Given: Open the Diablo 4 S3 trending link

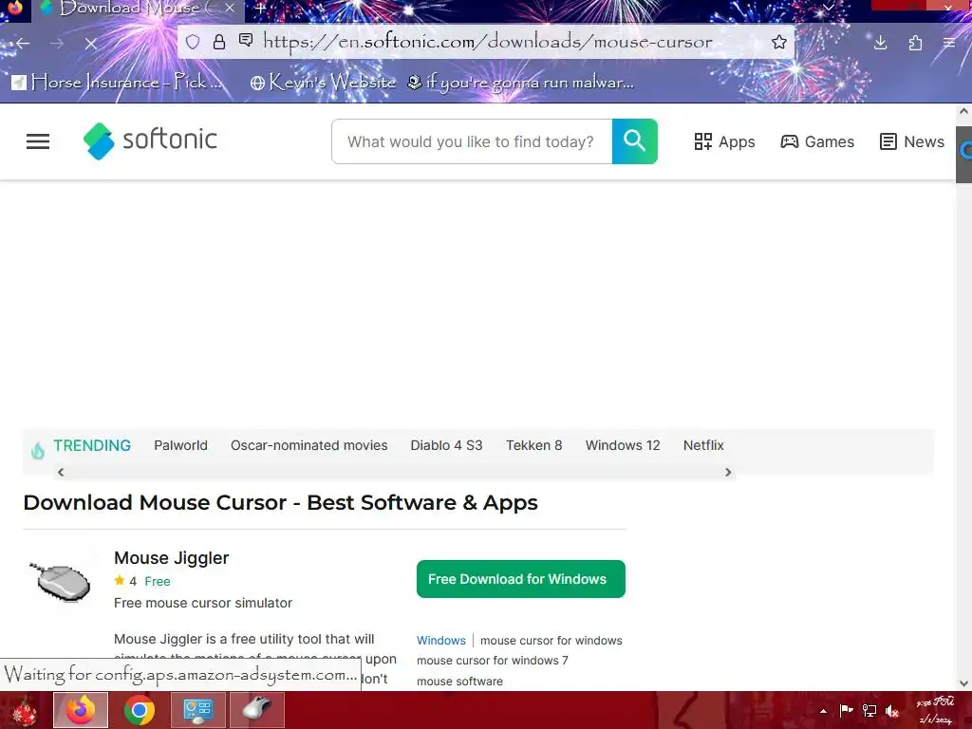Looking at the screenshot, I should tap(446, 445).
